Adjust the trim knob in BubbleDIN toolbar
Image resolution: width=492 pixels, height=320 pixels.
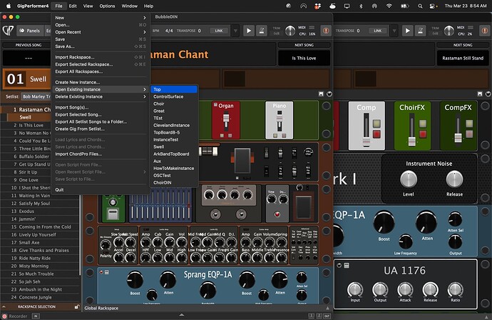click(290, 31)
